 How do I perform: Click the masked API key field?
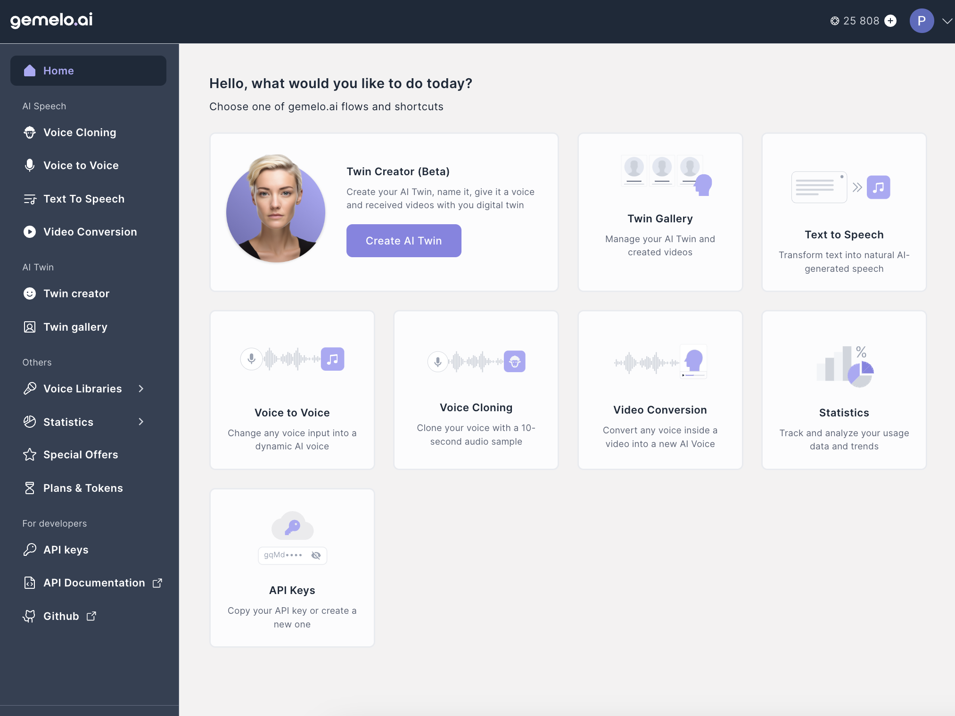coord(283,555)
